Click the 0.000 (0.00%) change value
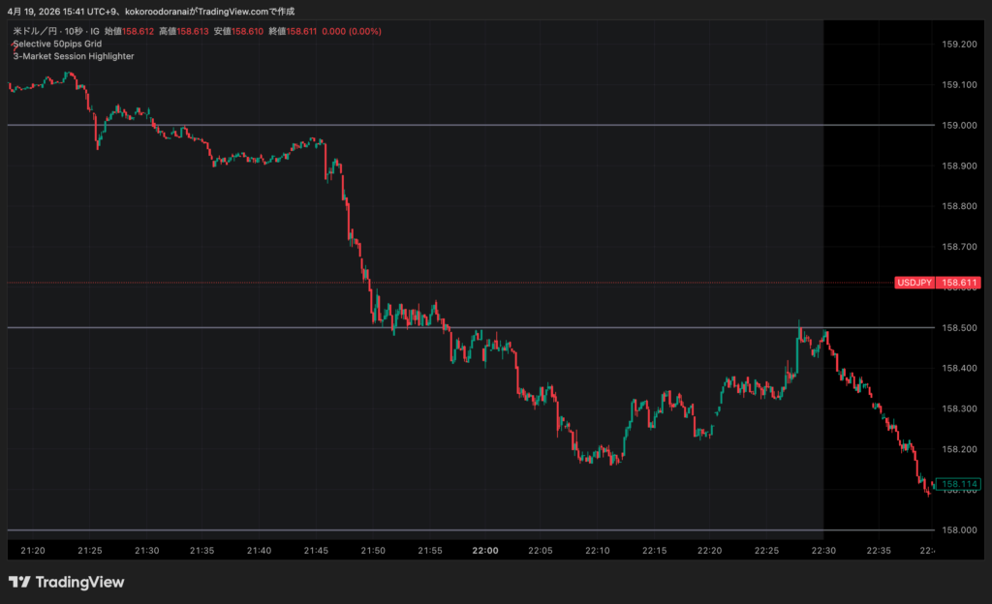 pos(352,31)
